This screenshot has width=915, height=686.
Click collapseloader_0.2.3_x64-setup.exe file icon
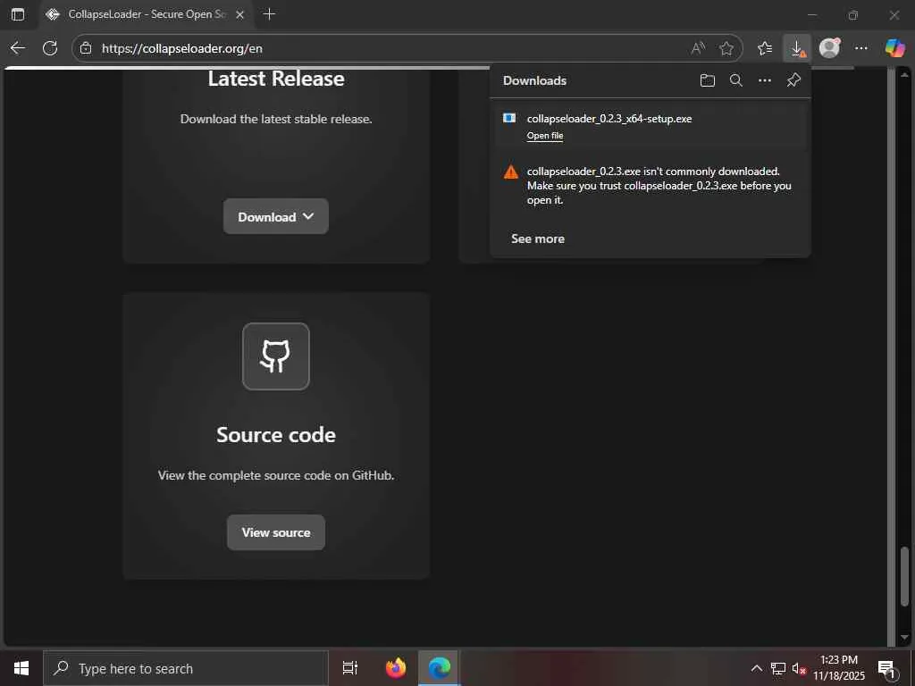[509, 119]
